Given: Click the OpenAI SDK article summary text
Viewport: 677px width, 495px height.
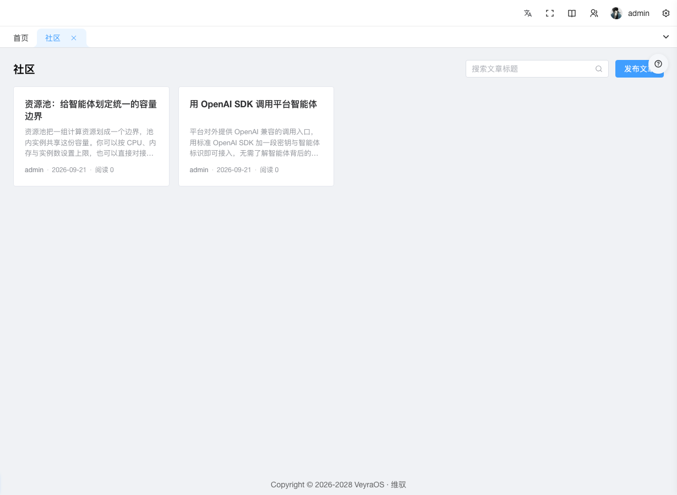Looking at the screenshot, I should pos(256,142).
